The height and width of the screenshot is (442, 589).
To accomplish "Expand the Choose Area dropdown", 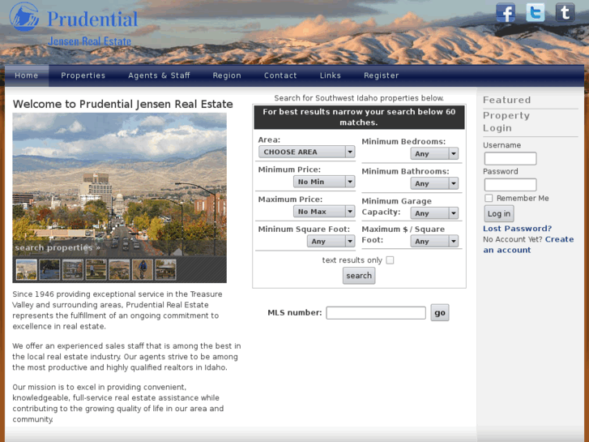I will (306, 152).
